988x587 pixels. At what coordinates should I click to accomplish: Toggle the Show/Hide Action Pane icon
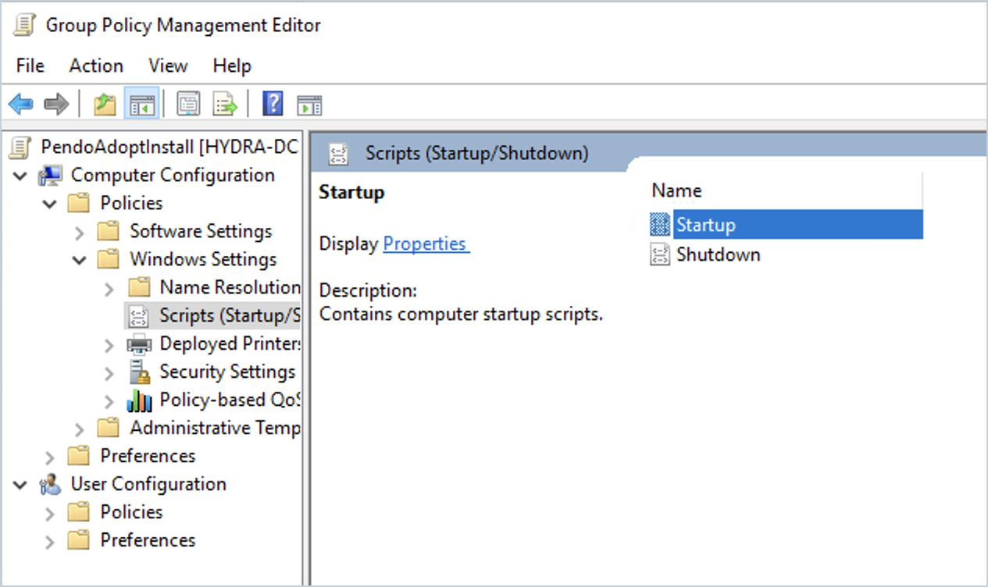[x=309, y=105]
